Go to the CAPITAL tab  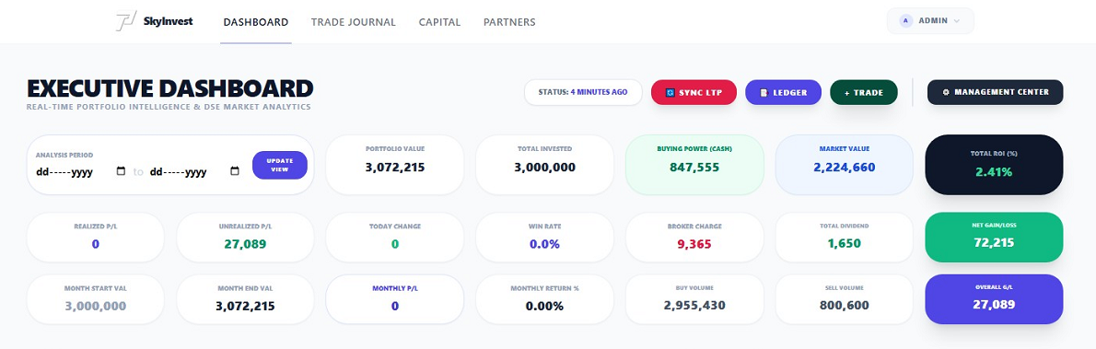[439, 22]
